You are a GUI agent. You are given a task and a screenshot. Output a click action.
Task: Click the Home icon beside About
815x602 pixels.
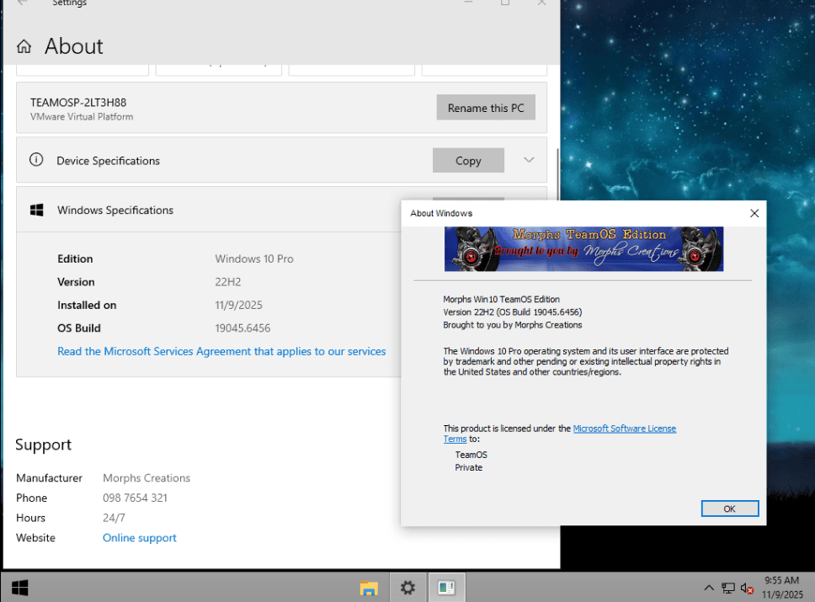coord(24,46)
